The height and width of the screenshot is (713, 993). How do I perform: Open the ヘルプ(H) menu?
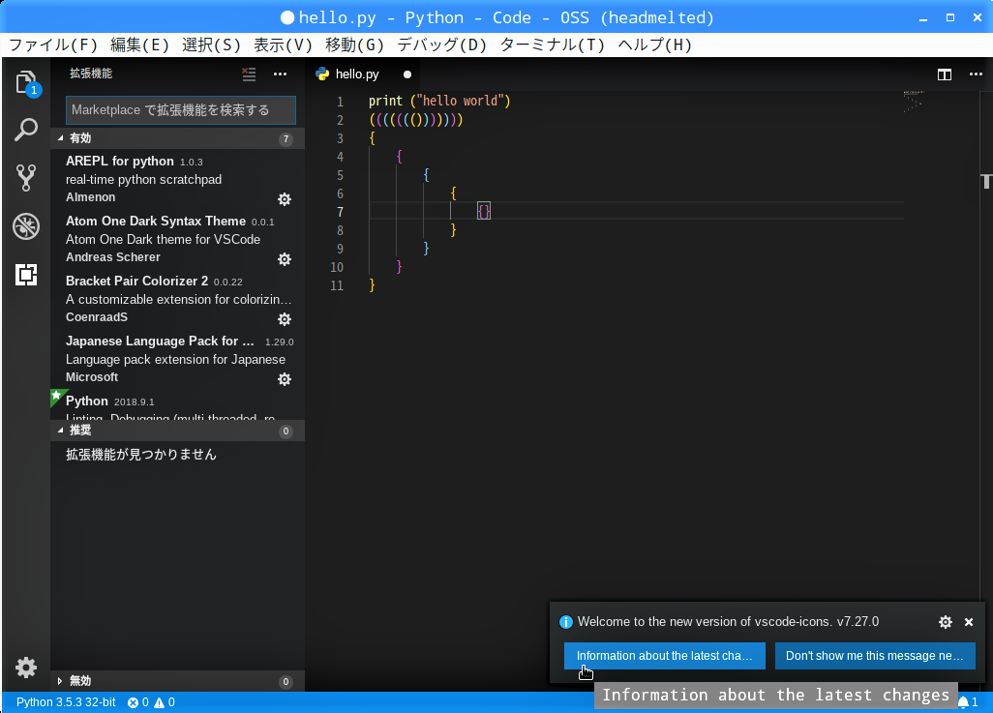[x=655, y=45]
